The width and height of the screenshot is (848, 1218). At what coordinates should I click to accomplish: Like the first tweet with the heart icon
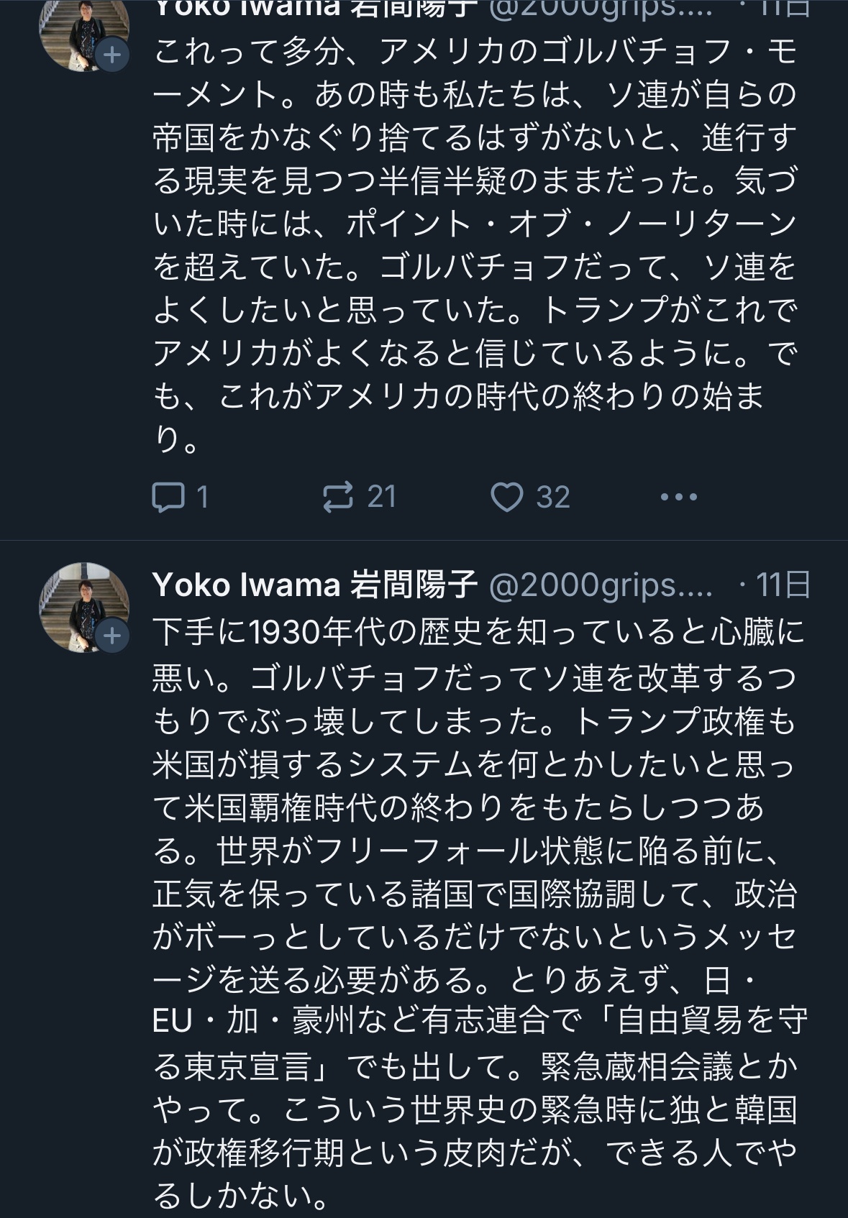pyautogui.click(x=506, y=497)
